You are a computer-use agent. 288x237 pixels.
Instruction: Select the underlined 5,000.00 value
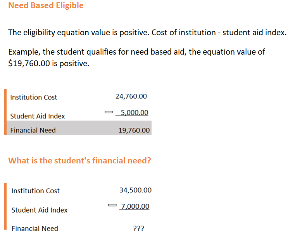134,113
